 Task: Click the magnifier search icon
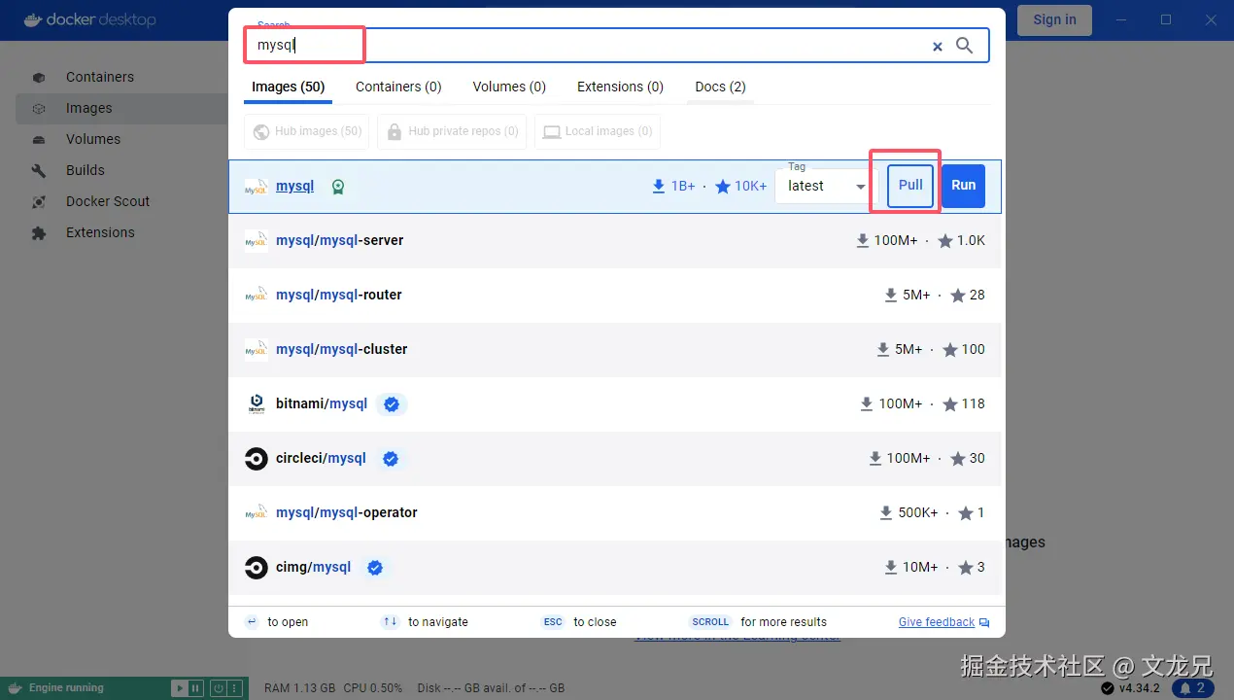pyautogui.click(x=965, y=46)
